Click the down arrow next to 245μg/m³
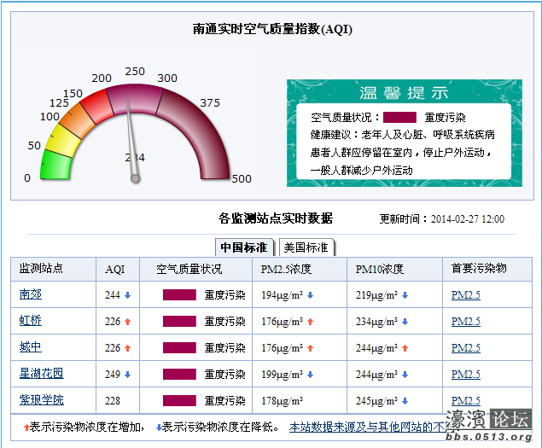 (x=405, y=401)
